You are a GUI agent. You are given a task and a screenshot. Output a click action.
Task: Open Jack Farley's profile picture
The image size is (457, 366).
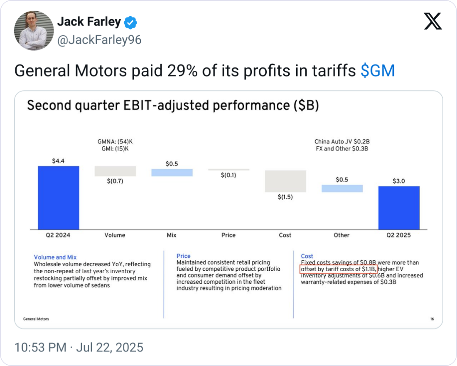point(34,31)
